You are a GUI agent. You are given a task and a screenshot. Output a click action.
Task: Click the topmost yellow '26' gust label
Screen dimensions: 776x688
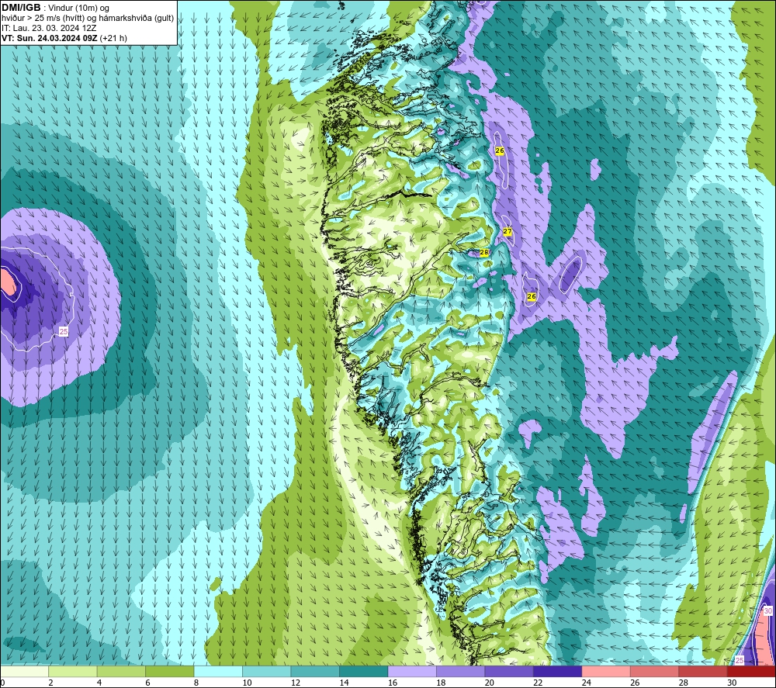(x=499, y=150)
